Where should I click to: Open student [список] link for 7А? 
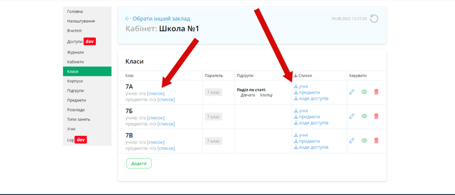pos(155,93)
